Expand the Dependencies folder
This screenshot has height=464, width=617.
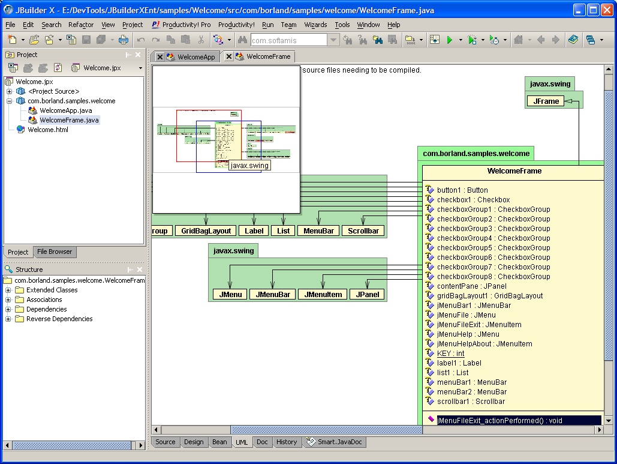point(8,309)
